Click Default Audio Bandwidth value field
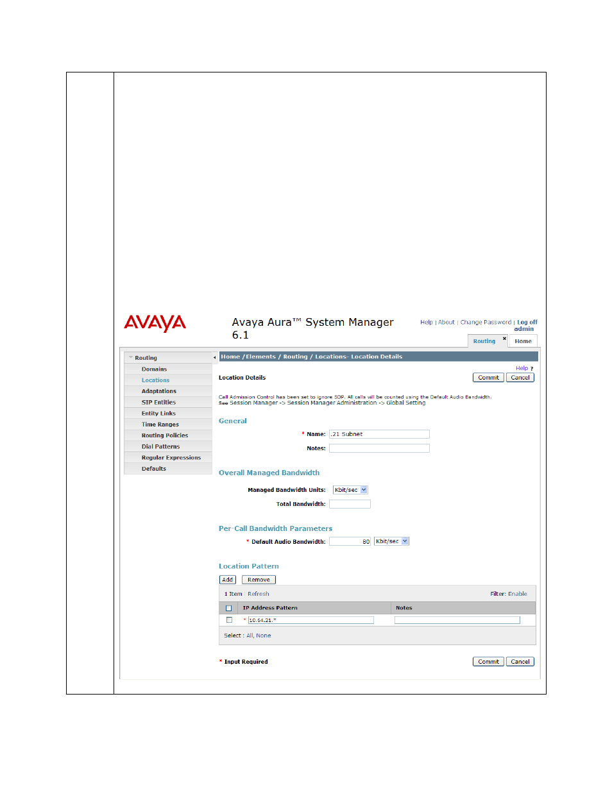This screenshot has width=612, height=792. coord(350,542)
